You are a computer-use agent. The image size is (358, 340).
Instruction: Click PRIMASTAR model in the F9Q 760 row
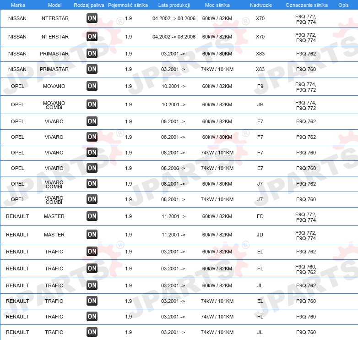(54, 69)
